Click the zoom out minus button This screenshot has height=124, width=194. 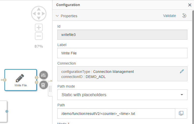(x=39, y=36)
